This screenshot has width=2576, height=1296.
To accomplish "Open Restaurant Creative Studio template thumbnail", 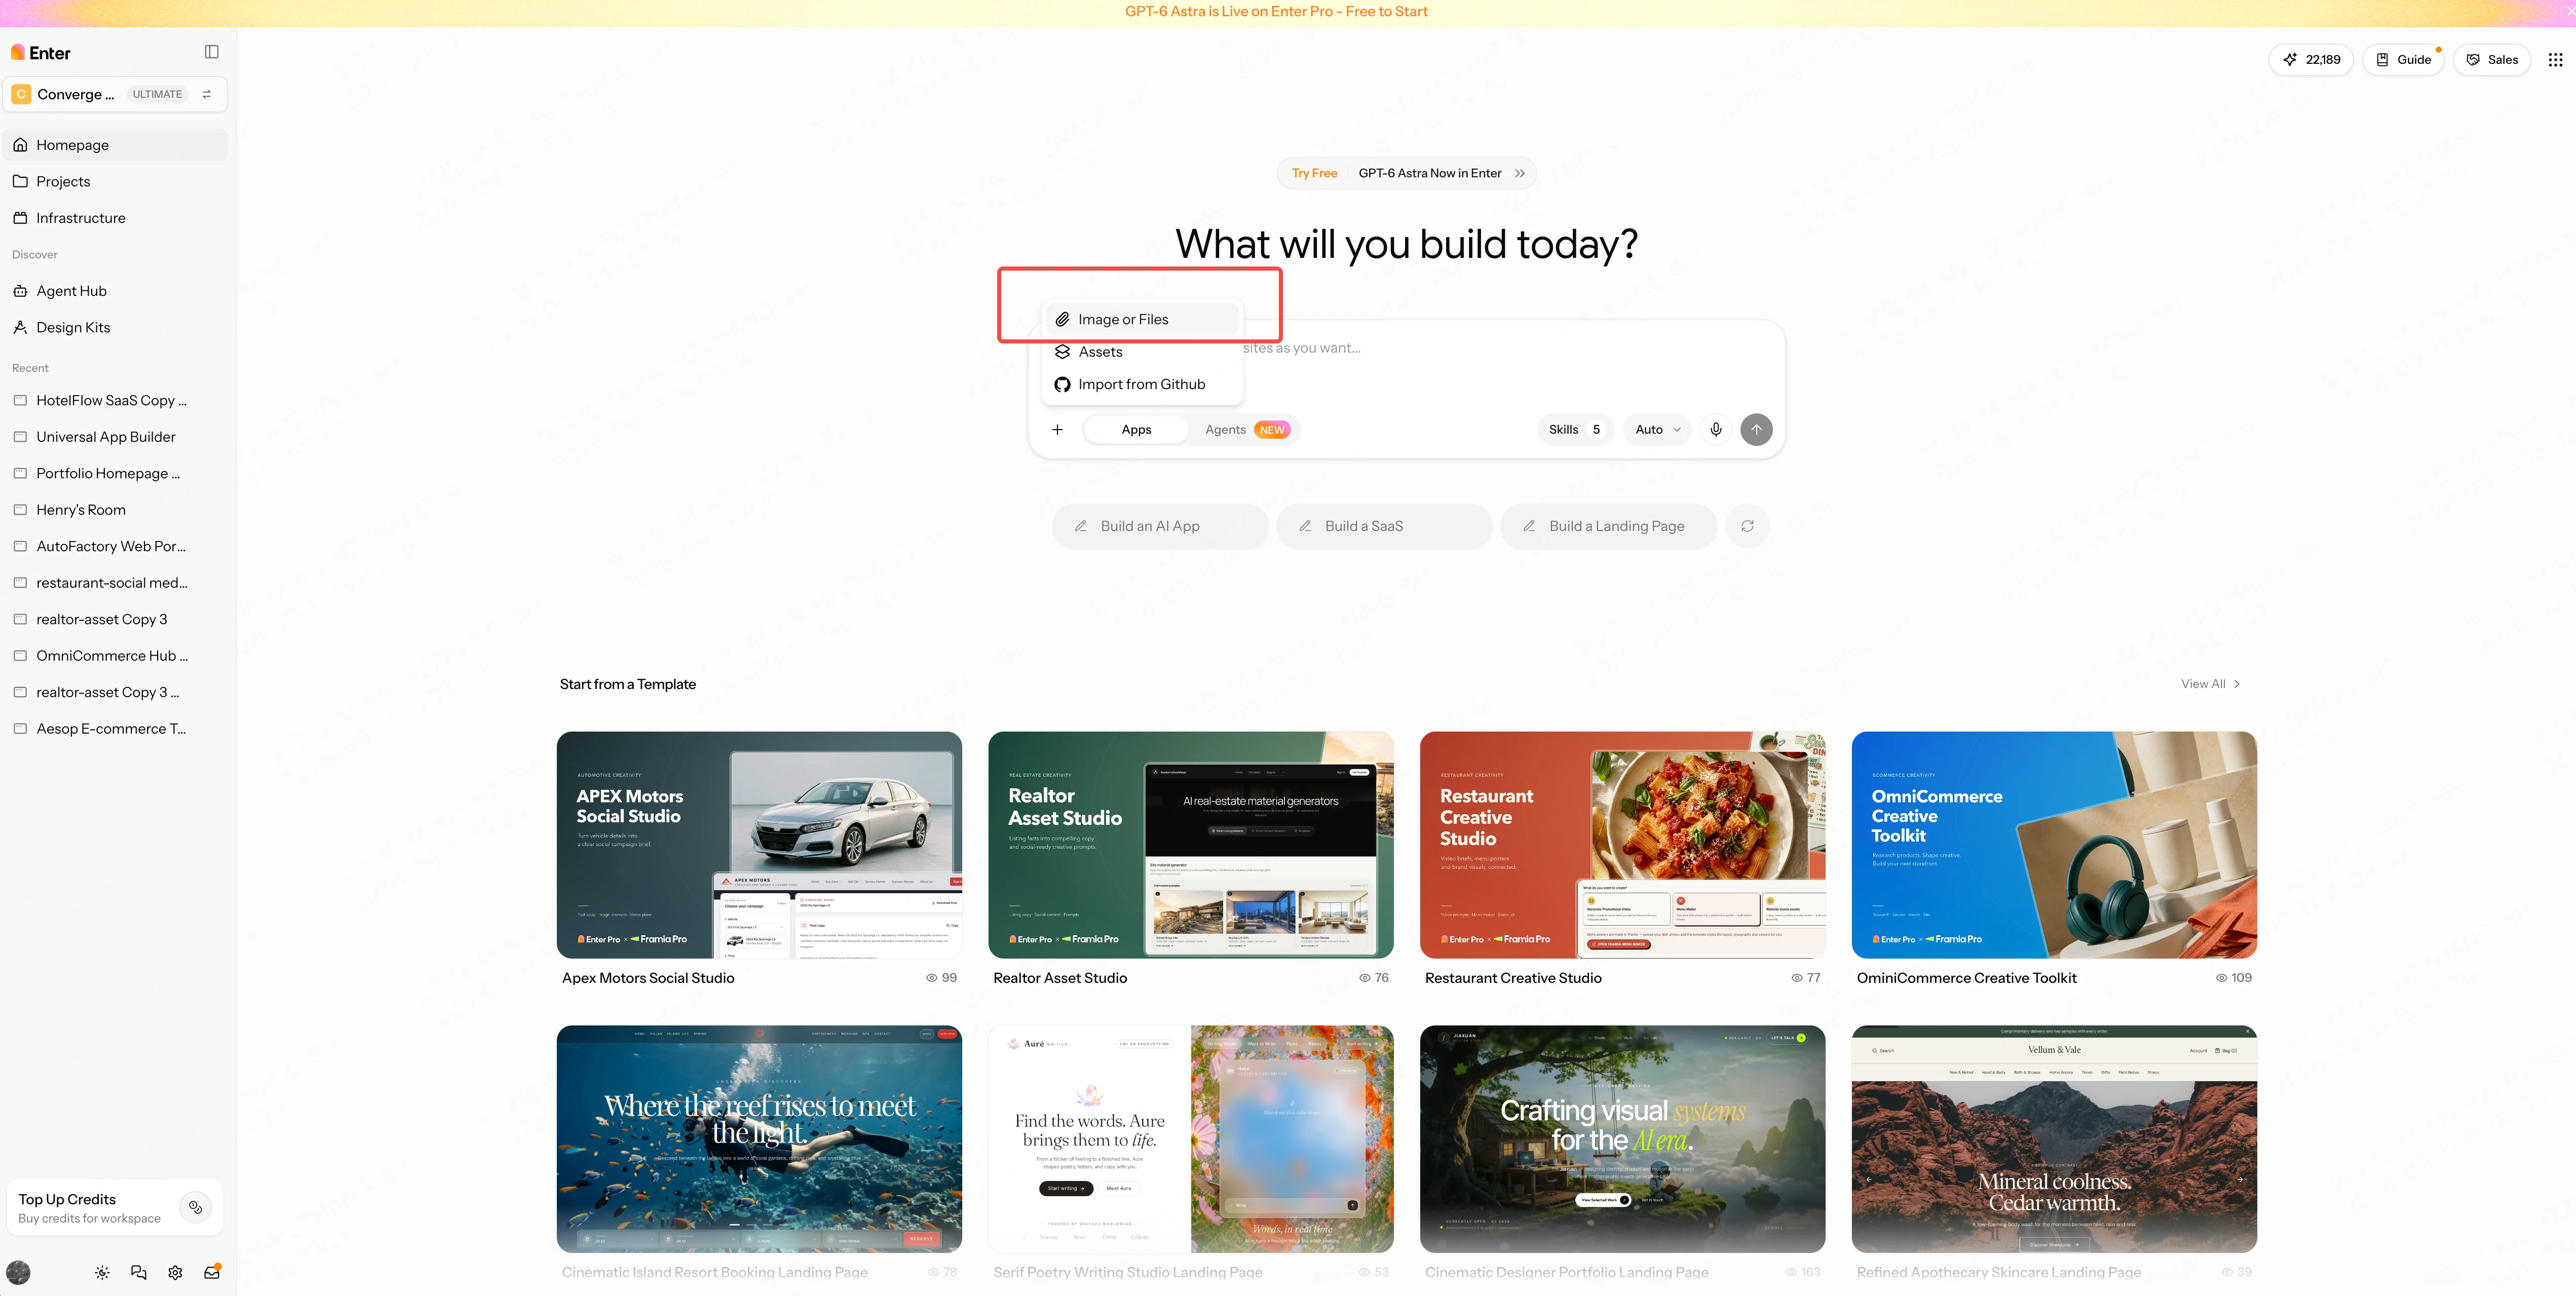I will (x=1622, y=845).
